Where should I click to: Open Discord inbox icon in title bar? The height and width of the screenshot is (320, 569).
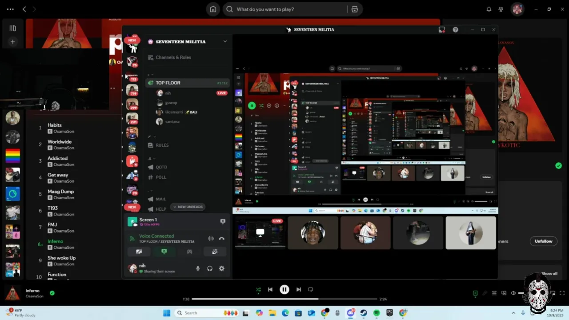click(442, 30)
